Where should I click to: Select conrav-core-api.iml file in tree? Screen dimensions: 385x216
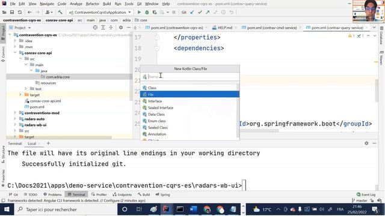pos(45,101)
